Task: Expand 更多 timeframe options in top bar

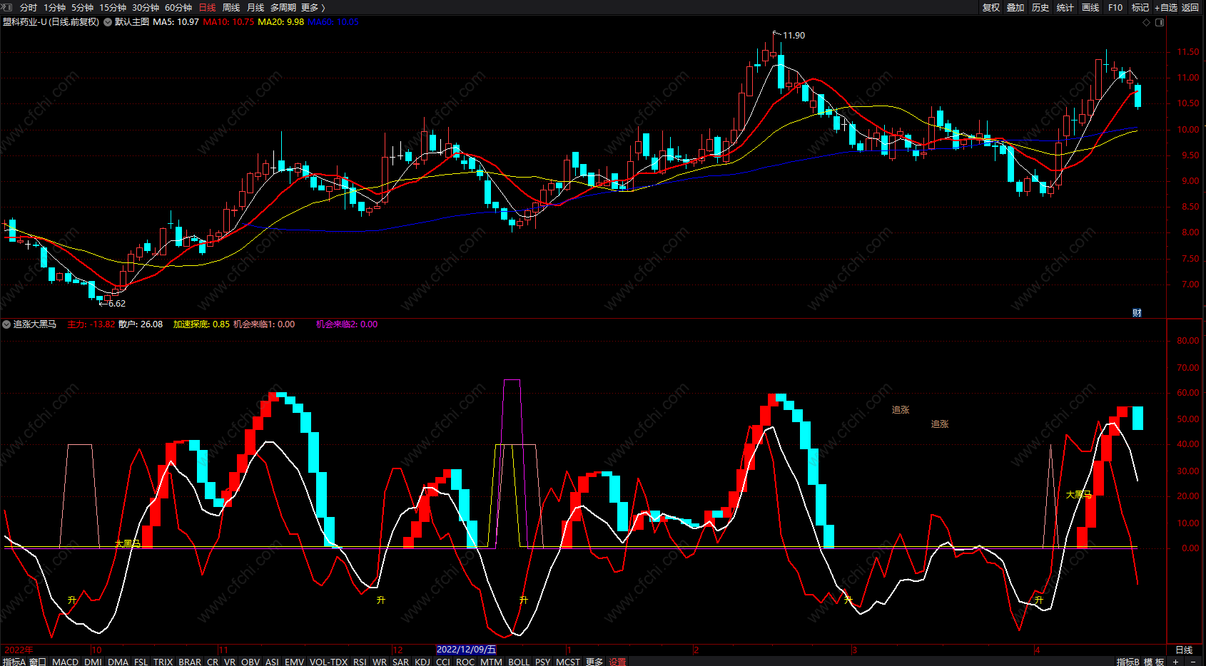Action: click(x=313, y=7)
